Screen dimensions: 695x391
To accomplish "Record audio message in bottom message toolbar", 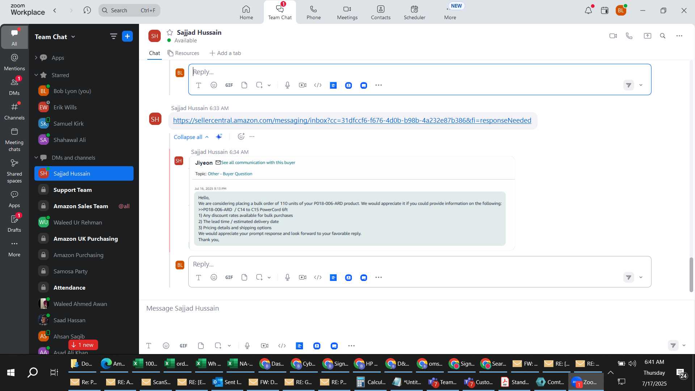I will (247, 346).
